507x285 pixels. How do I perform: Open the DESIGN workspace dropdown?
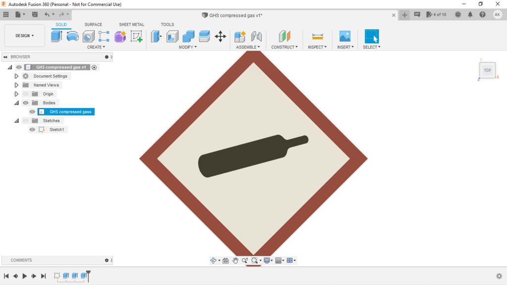[x=24, y=36]
